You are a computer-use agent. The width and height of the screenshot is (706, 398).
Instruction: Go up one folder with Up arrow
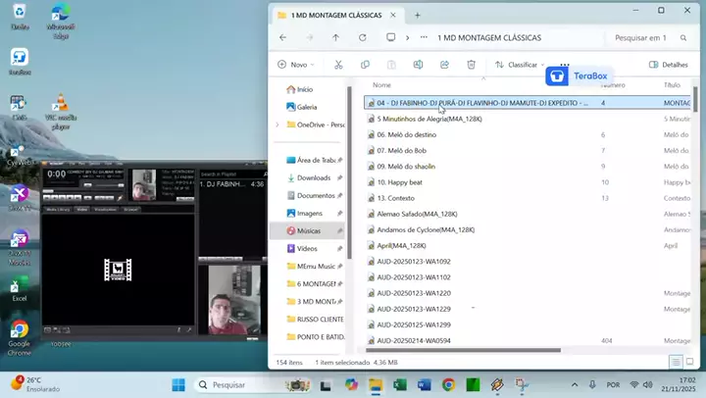[x=335, y=37]
